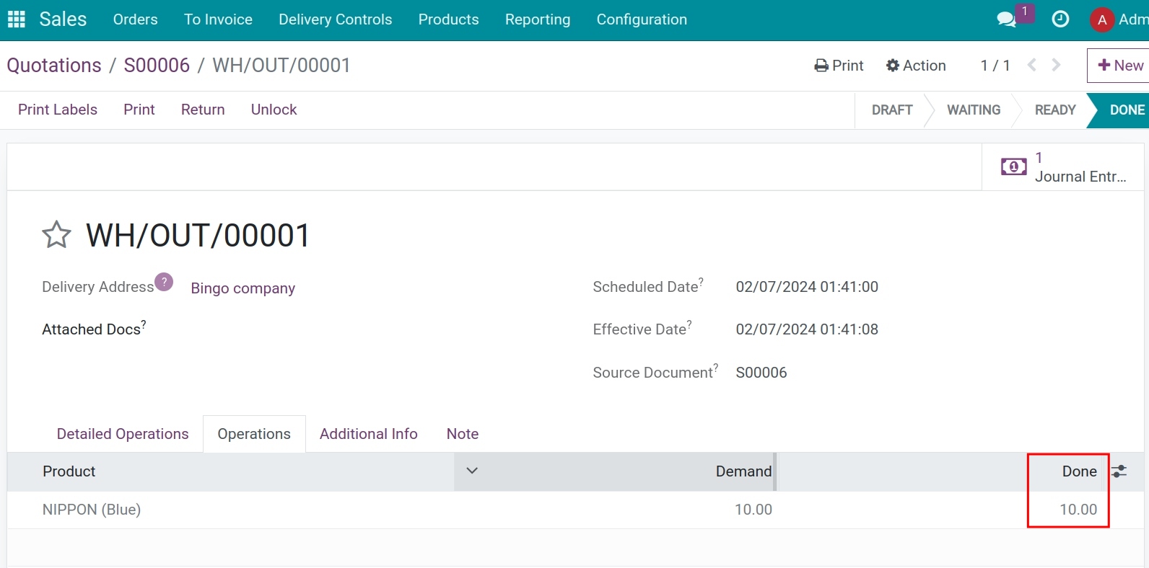This screenshot has width=1149, height=568.
Task: Create a New record
Action: (1119, 66)
